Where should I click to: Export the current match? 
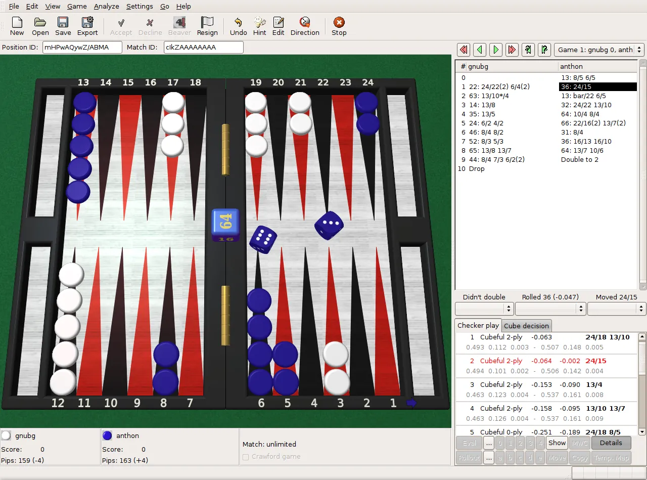tap(87, 26)
